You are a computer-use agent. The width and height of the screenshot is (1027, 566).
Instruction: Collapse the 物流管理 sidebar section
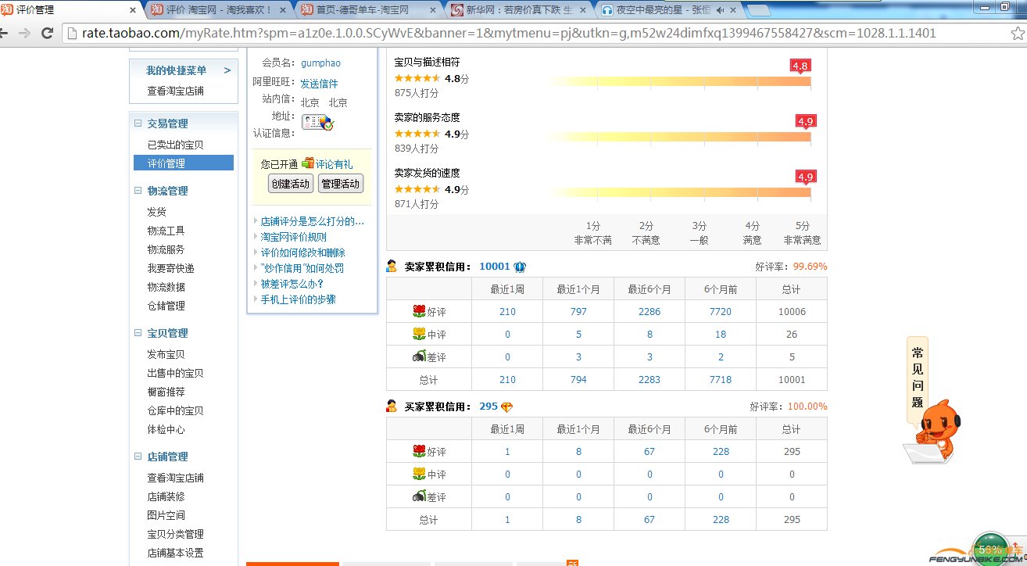pos(138,191)
